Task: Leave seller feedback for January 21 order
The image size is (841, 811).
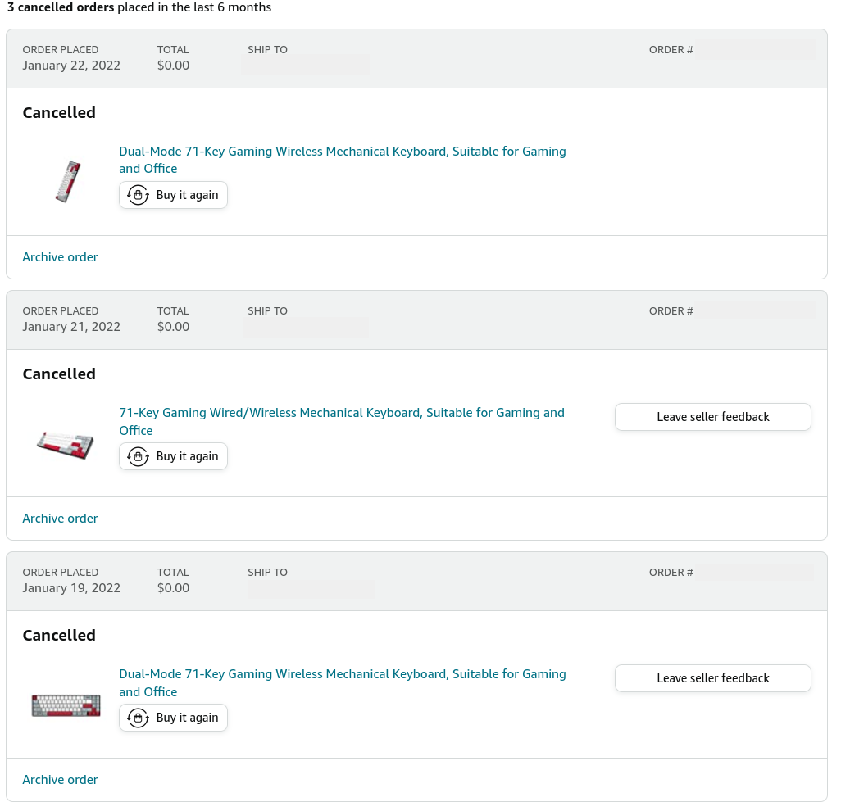Action: [713, 417]
